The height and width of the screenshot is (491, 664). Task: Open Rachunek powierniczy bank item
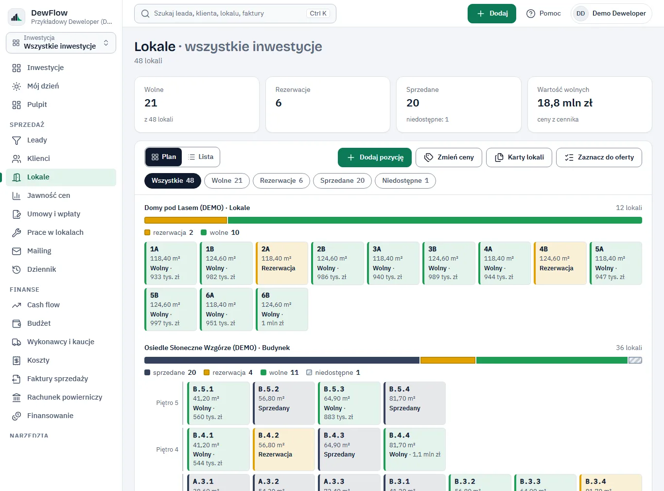[x=61, y=397]
